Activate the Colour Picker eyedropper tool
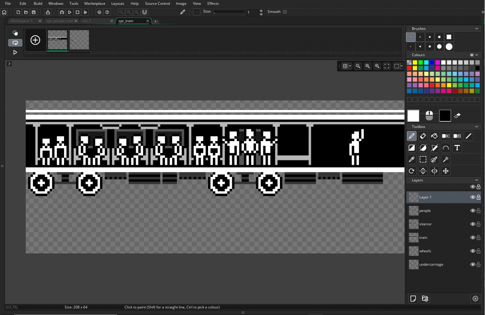Screen dimensions: 485x315 [411, 159]
